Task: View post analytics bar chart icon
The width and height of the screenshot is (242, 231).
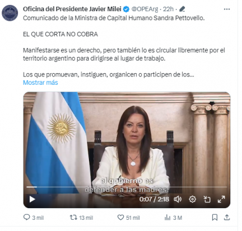Action: [167, 218]
